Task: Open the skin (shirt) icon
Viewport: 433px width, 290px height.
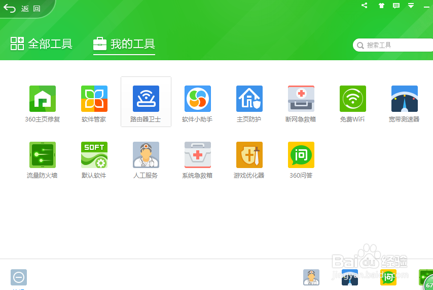Action: click(x=381, y=6)
